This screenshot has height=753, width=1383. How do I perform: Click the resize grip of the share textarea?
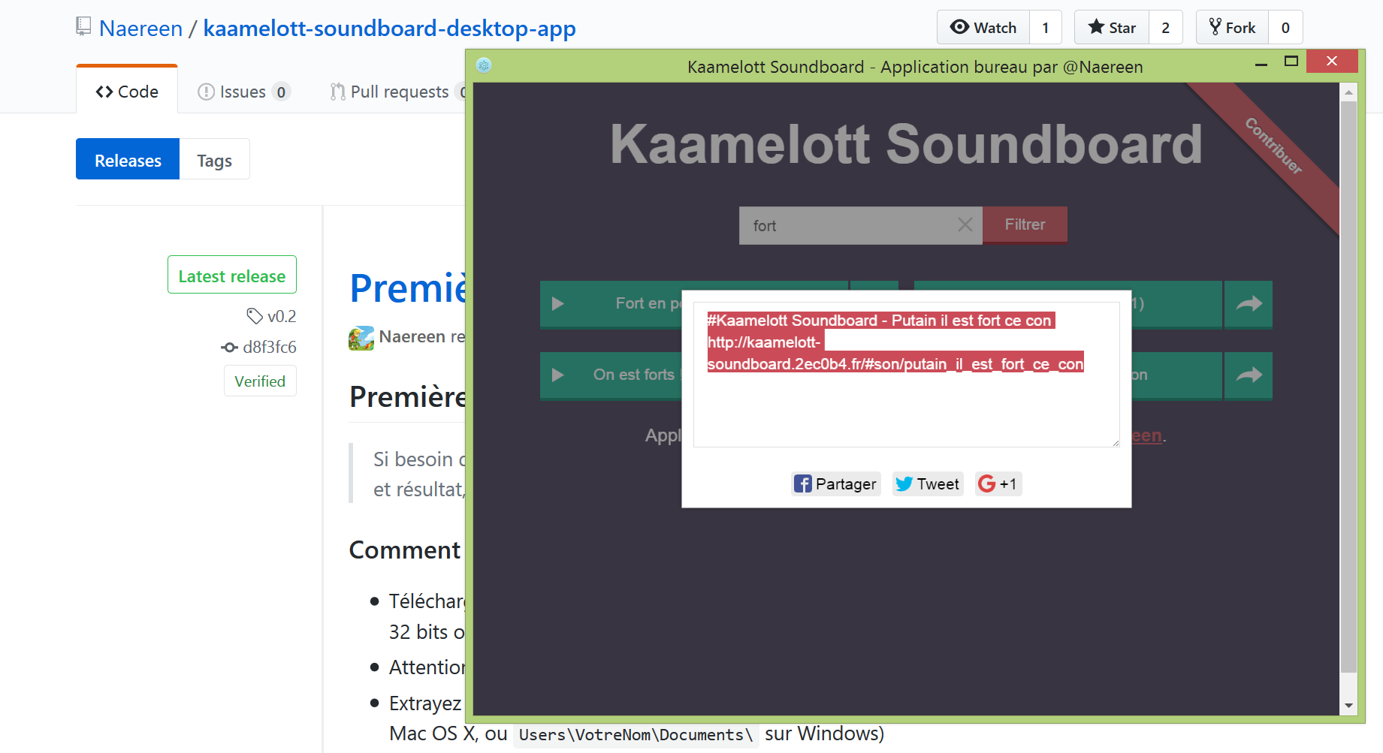tap(1116, 443)
